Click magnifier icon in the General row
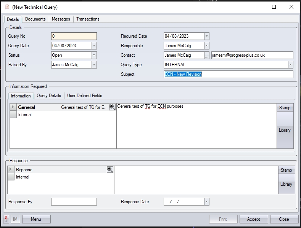Image resolution: width=301 pixels, height=228 pixels. point(112,107)
